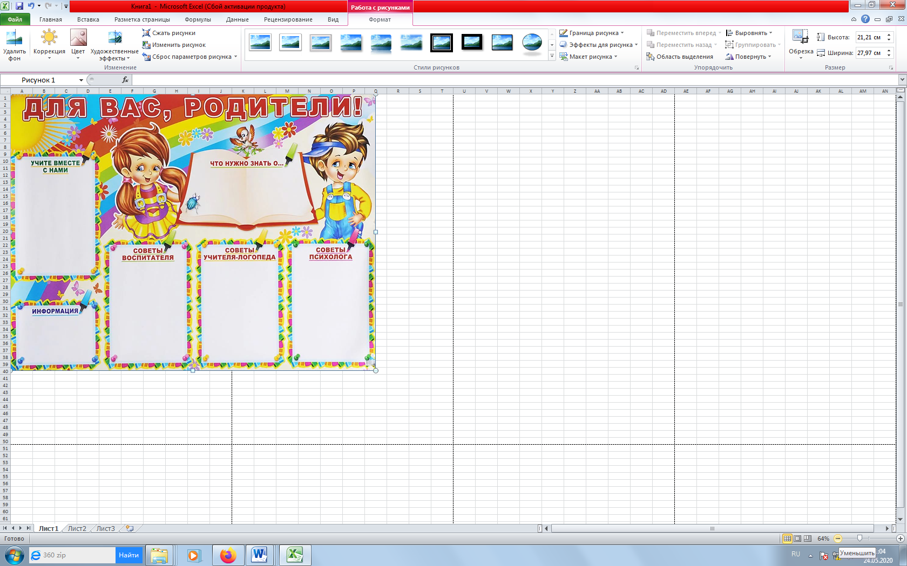
Task: Click the Найти search button in taskbar
Action: point(128,555)
